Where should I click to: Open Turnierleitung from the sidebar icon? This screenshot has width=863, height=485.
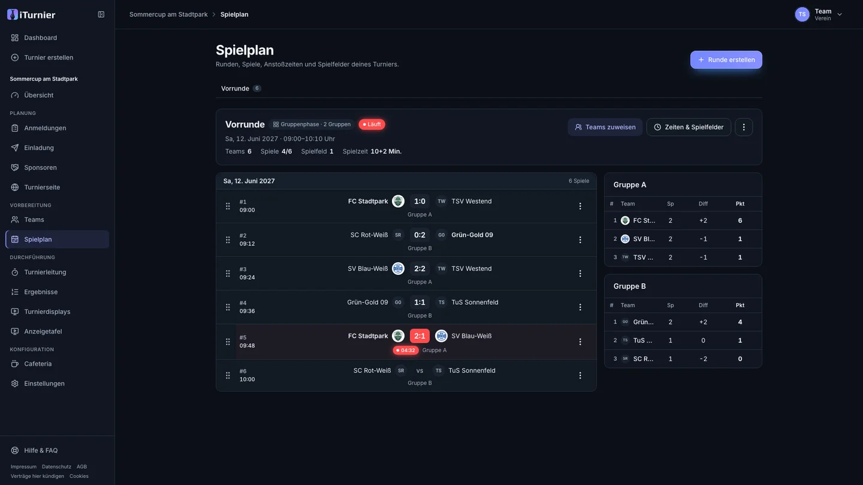tap(15, 272)
